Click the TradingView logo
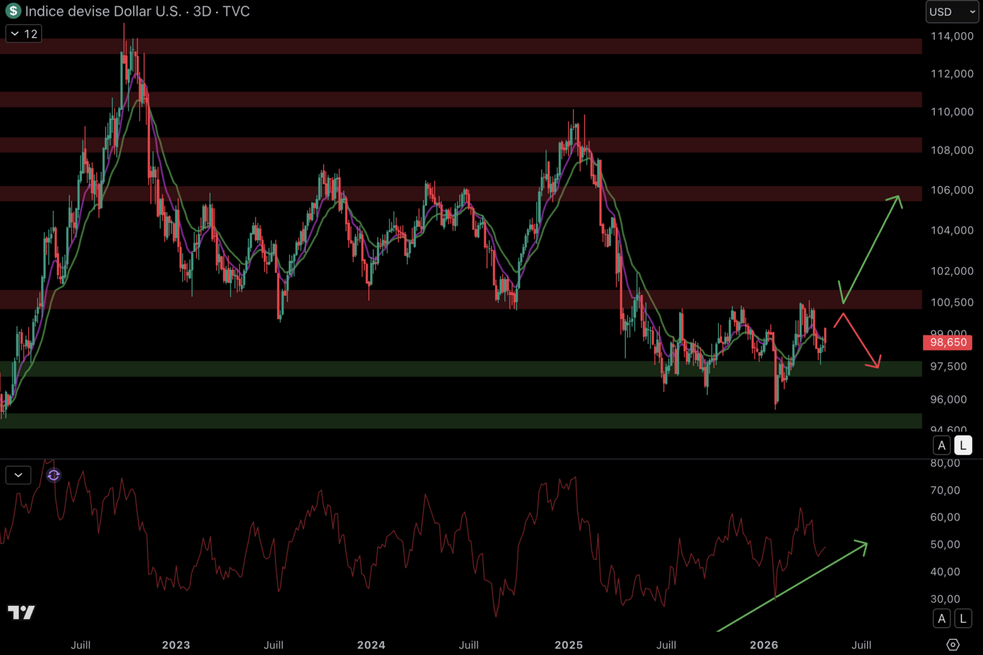983x655 pixels. point(21,613)
